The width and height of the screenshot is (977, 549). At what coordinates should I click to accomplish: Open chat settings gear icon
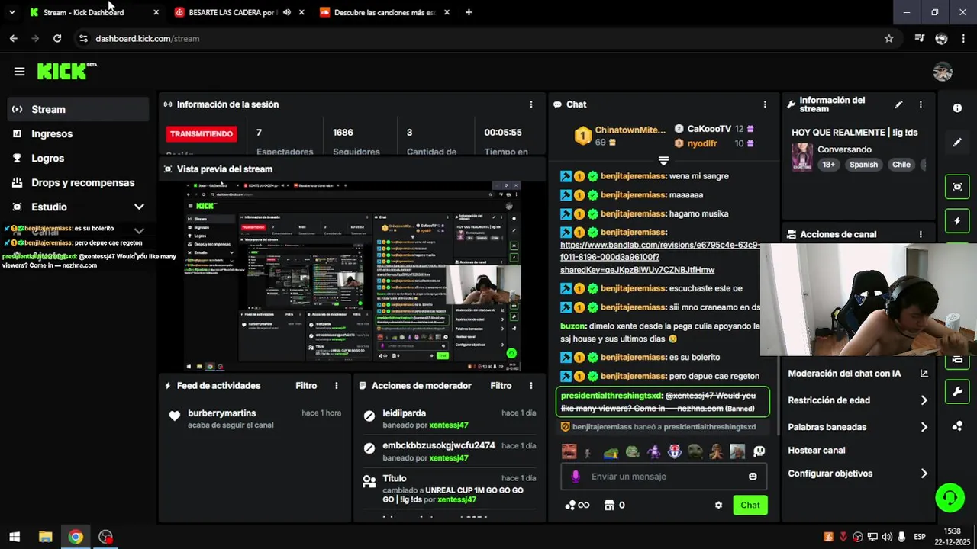[x=718, y=505]
